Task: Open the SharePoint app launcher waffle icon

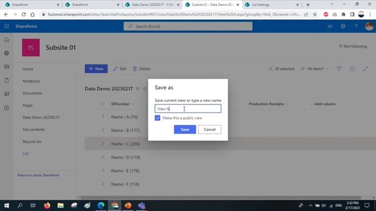Action: click(x=6, y=26)
